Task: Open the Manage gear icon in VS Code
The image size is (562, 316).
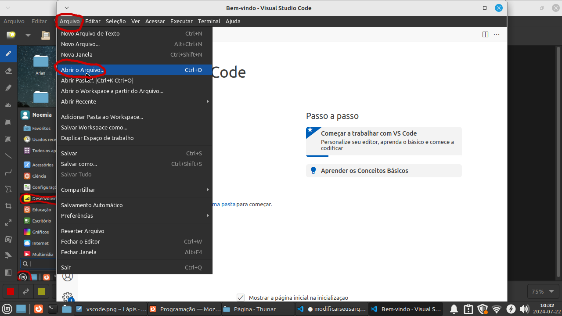Action: click(x=67, y=297)
